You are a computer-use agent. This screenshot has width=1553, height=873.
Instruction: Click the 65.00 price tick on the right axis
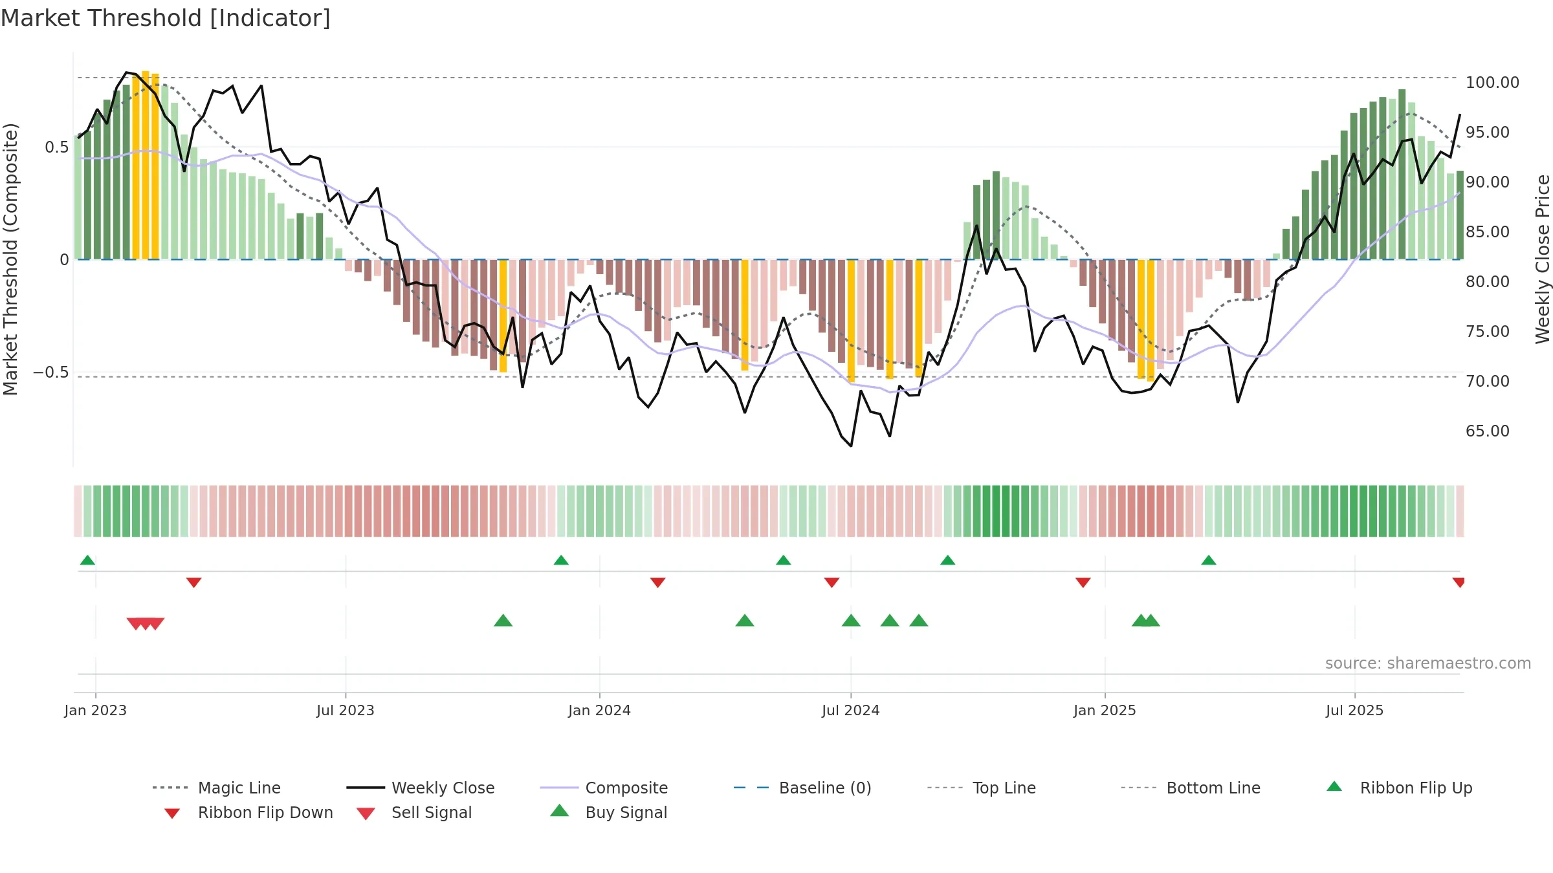click(1488, 431)
